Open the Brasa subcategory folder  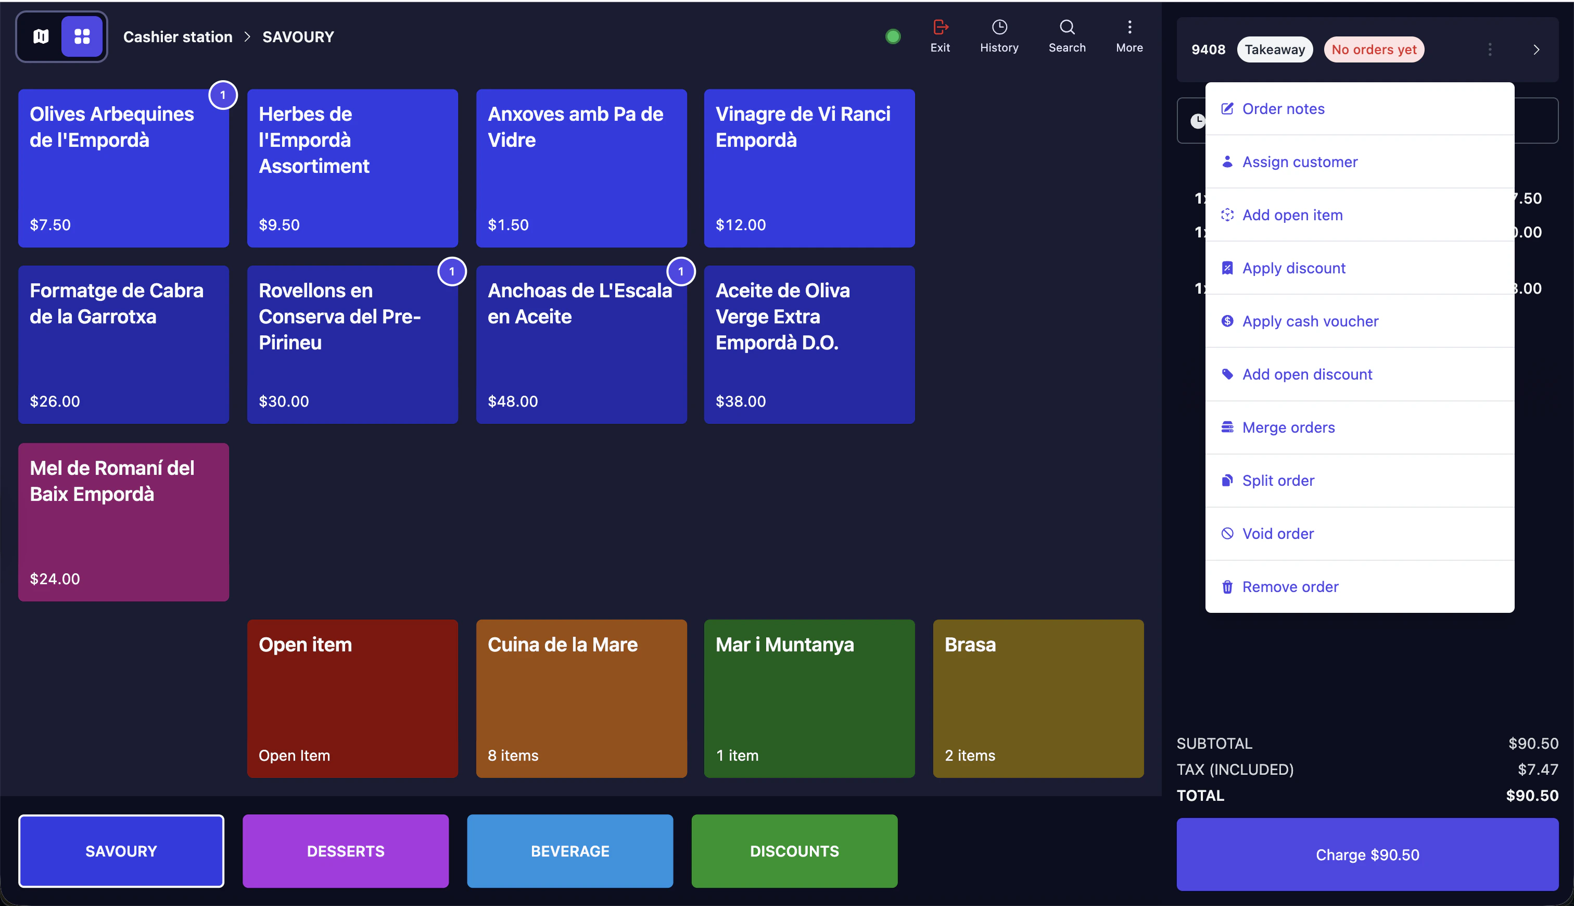click(x=1038, y=699)
